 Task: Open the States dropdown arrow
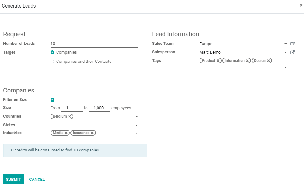(x=137, y=125)
